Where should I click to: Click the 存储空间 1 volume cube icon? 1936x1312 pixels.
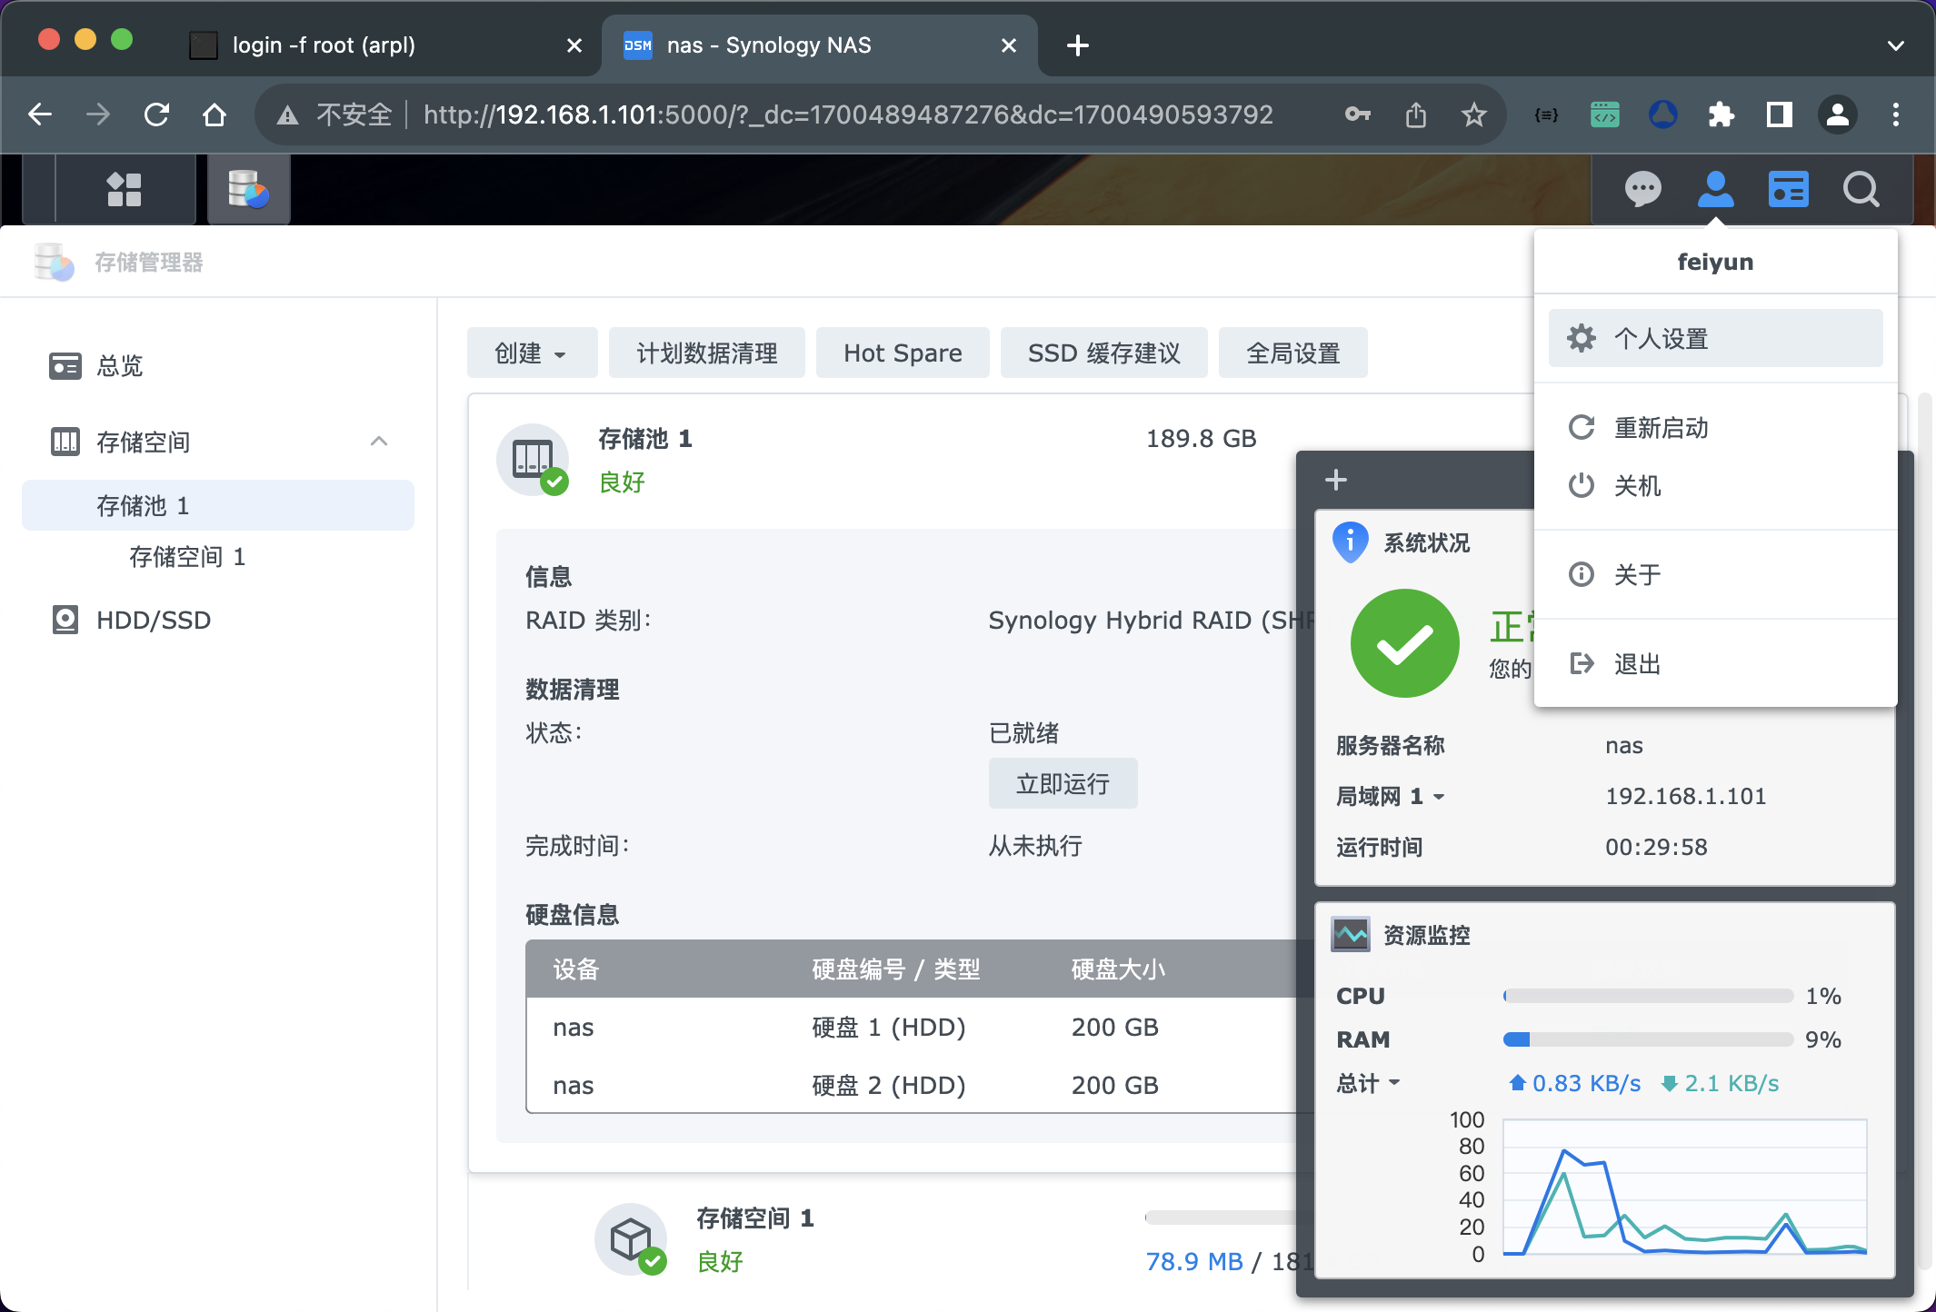tap(631, 1239)
